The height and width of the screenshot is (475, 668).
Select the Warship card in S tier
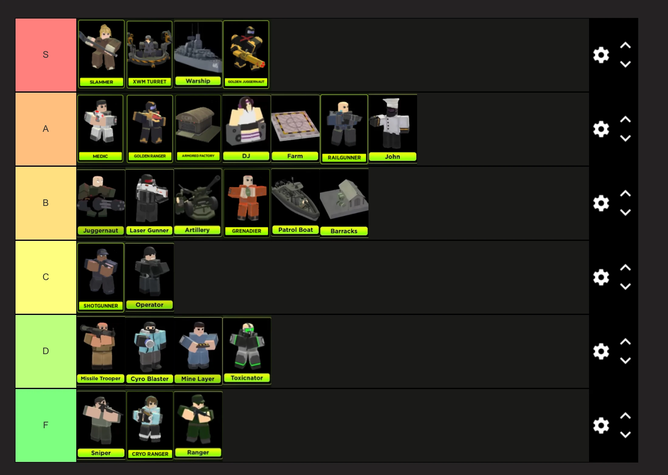tap(198, 54)
